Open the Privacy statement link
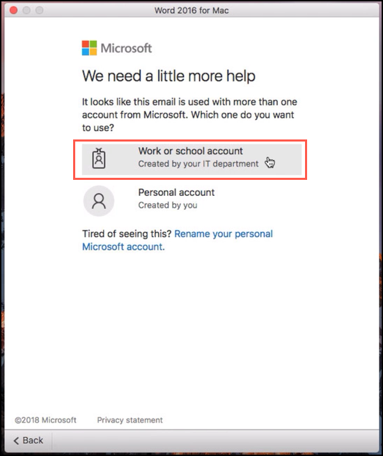Image resolution: width=383 pixels, height=456 pixels. point(130,420)
